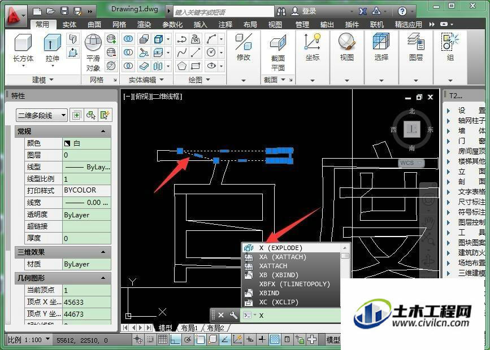Switch to the 实体 ribbon tab
Image resolution: width=490 pixels, height=350 pixels.
(x=70, y=24)
